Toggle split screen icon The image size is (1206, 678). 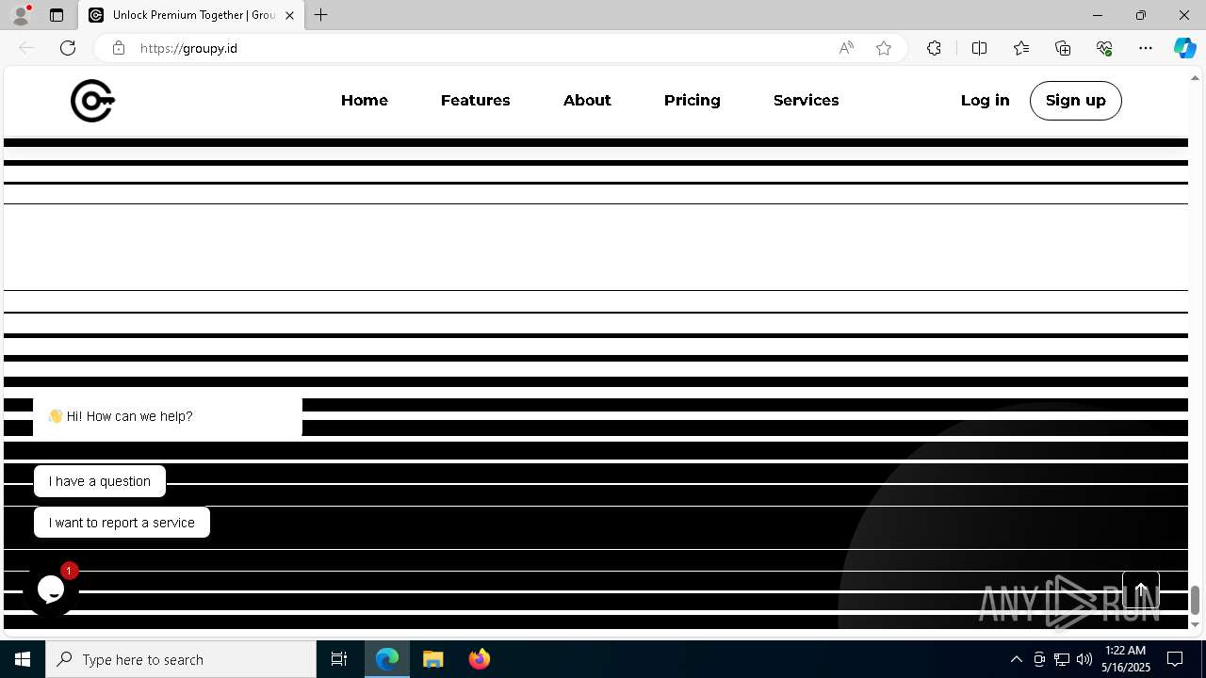coord(979,48)
